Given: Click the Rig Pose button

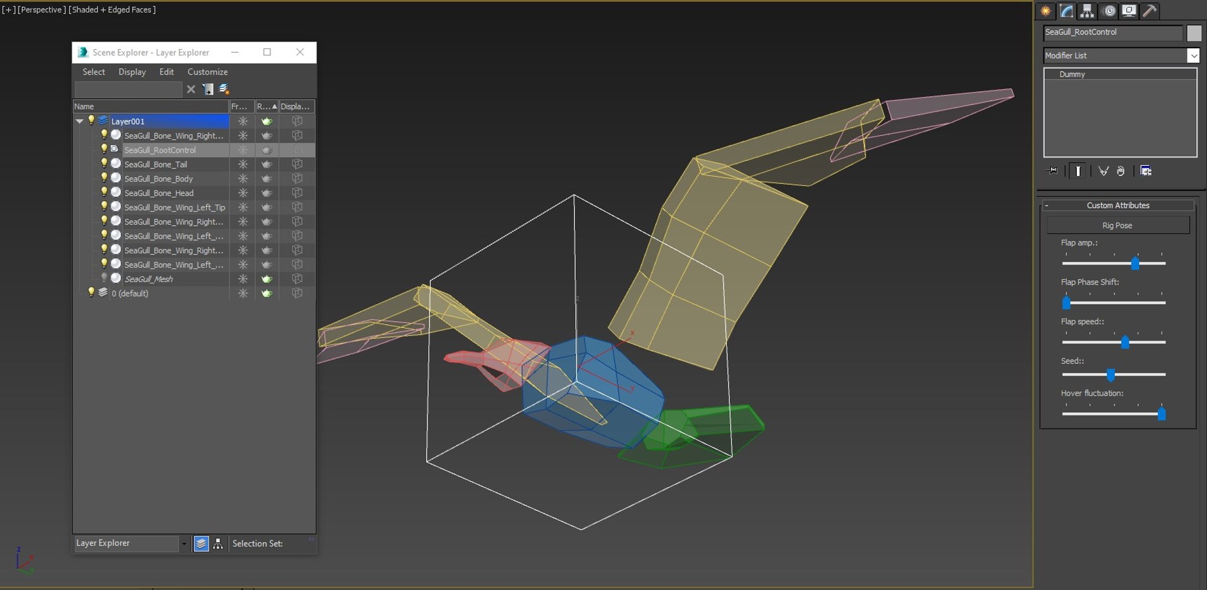Looking at the screenshot, I should (x=1118, y=226).
